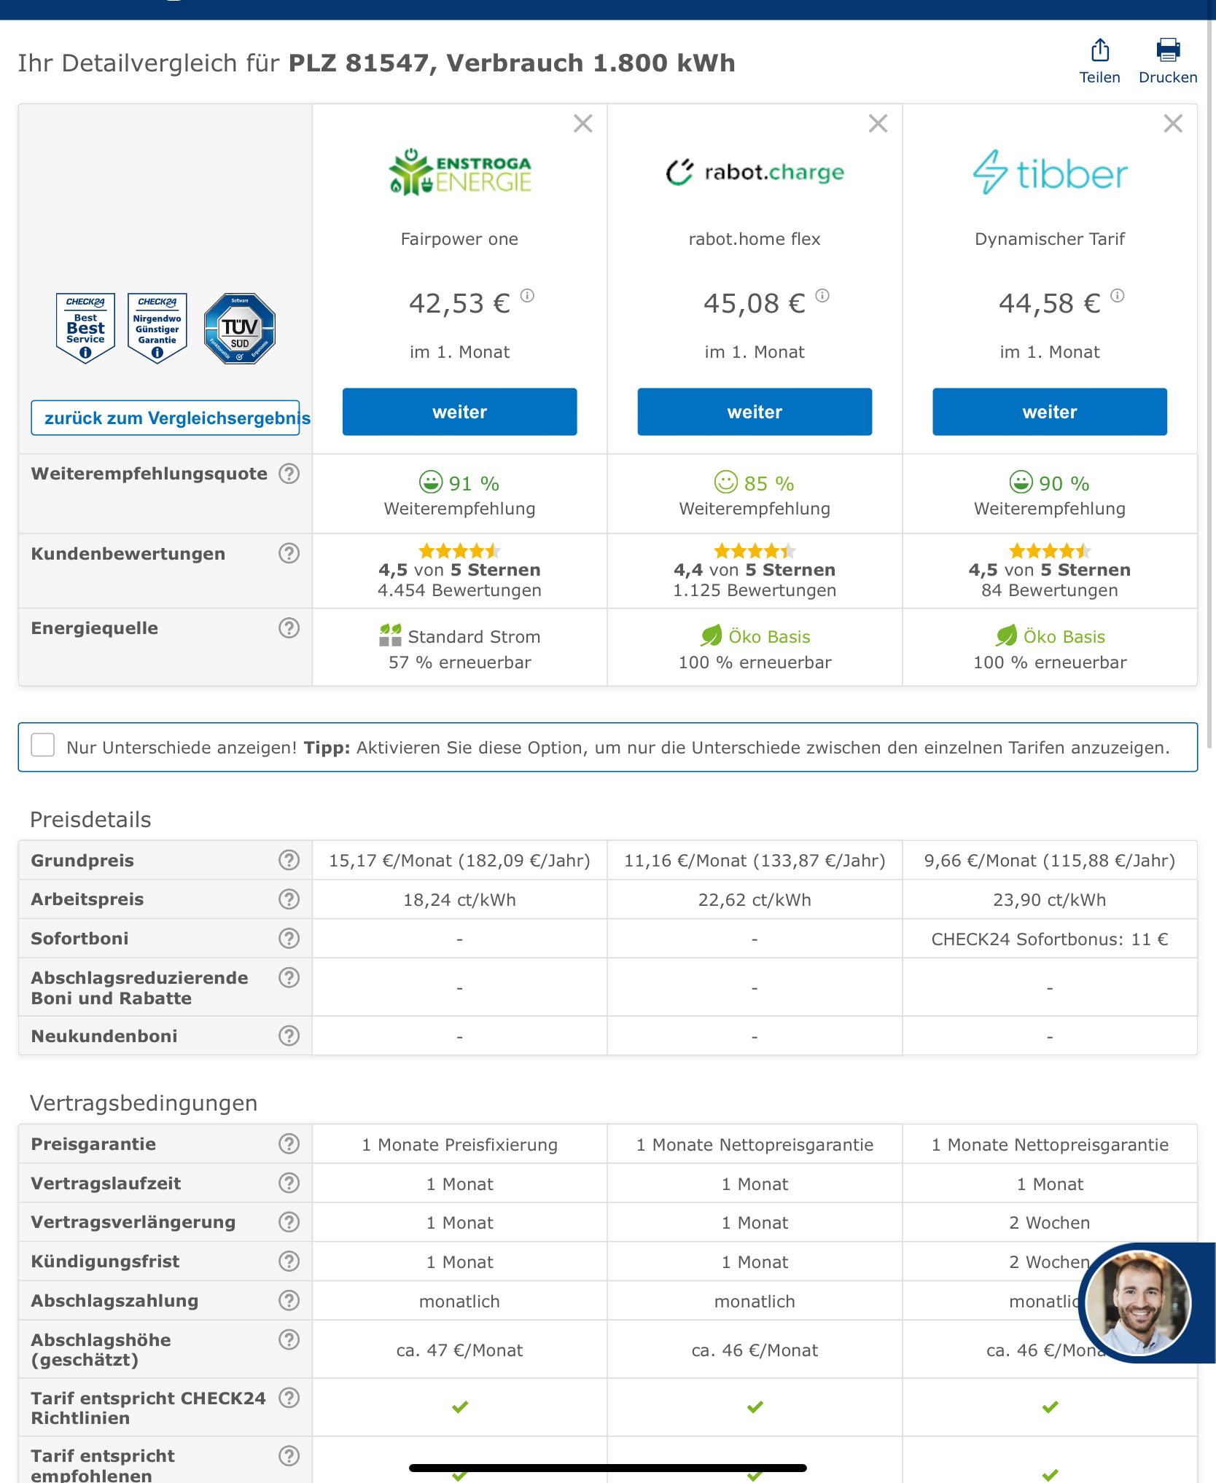Open help for Abschlagszahlung
This screenshot has width=1216, height=1483.
point(289,1301)
